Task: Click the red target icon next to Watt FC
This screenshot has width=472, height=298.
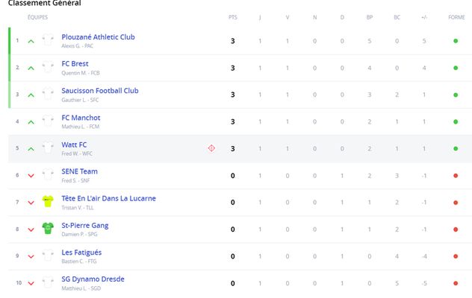Action: pyautogui.click(x=211, y=148)
